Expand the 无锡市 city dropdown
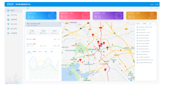170x92 pixels. coord(146,24)
